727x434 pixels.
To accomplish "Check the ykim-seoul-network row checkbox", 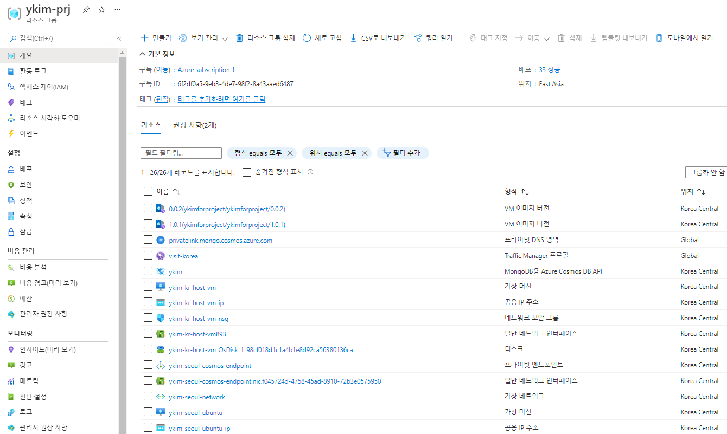I will pos(148,397).
